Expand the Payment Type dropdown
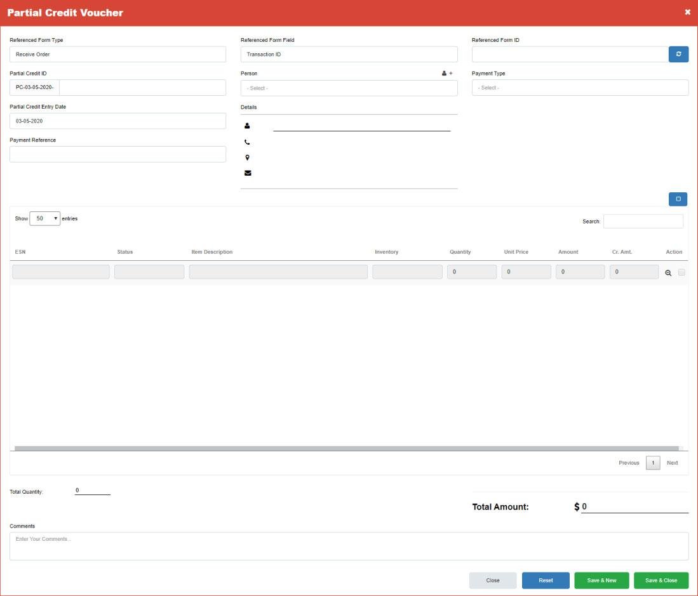Viewport: 698px width, 596px height. coord(580,88)
